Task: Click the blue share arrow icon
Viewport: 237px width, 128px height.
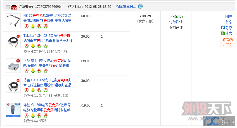Action: [223, 28]
